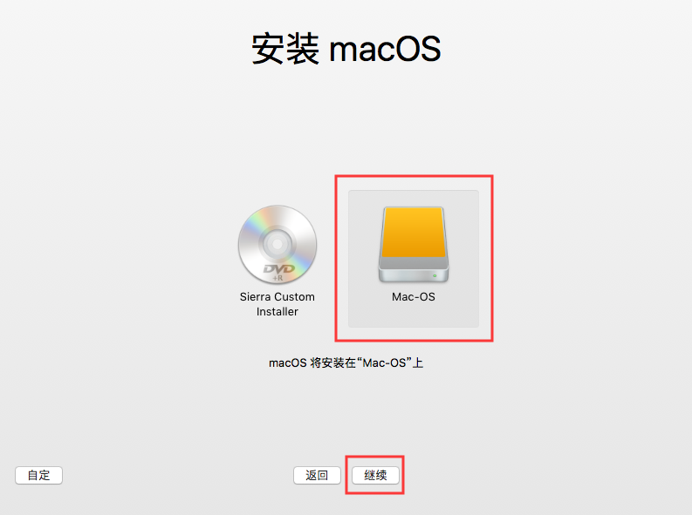
Task: Click the orange top face of the drive
Action: click(414, 232)
